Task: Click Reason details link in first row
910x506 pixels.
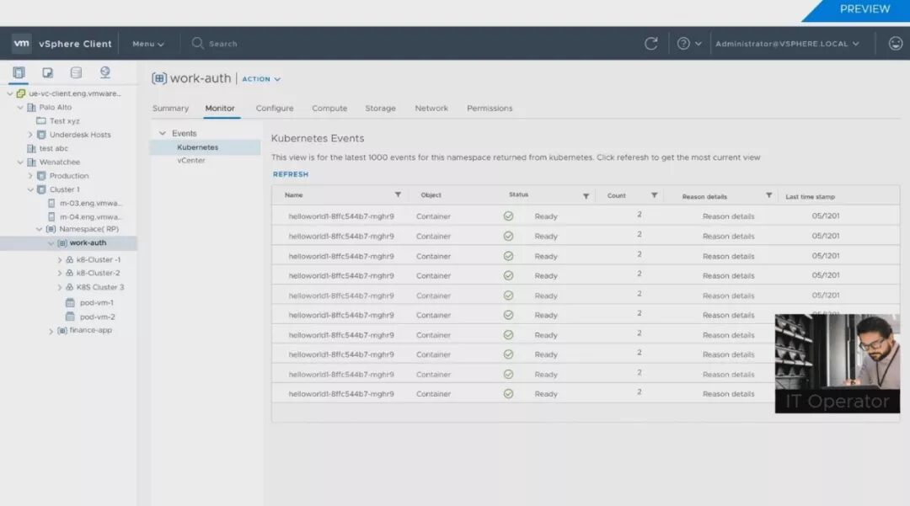Action: click(x=728, y=216)
